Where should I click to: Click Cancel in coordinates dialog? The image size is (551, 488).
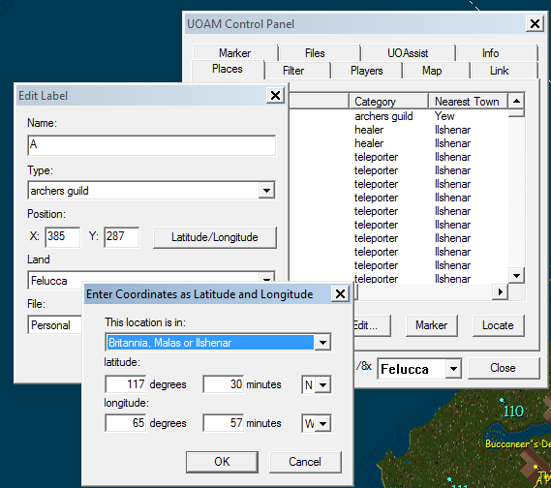[x=305, y=462]
